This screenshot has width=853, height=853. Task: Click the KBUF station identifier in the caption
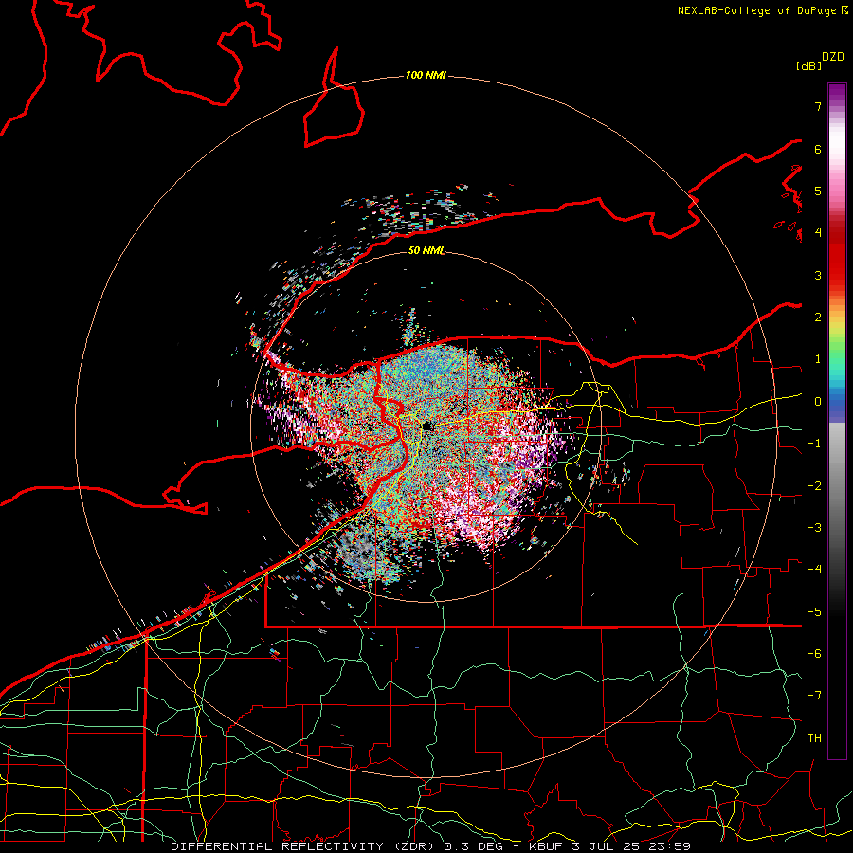(545, 846)
